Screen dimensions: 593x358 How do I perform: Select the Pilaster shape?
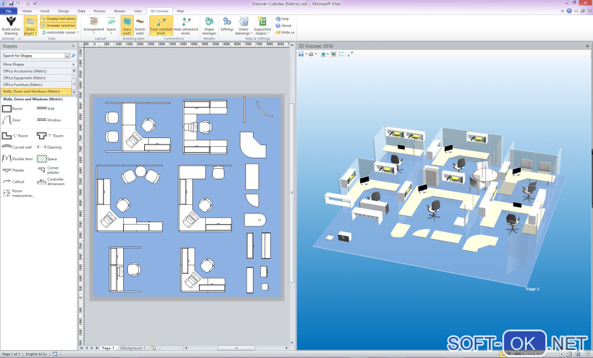point(13,171)
